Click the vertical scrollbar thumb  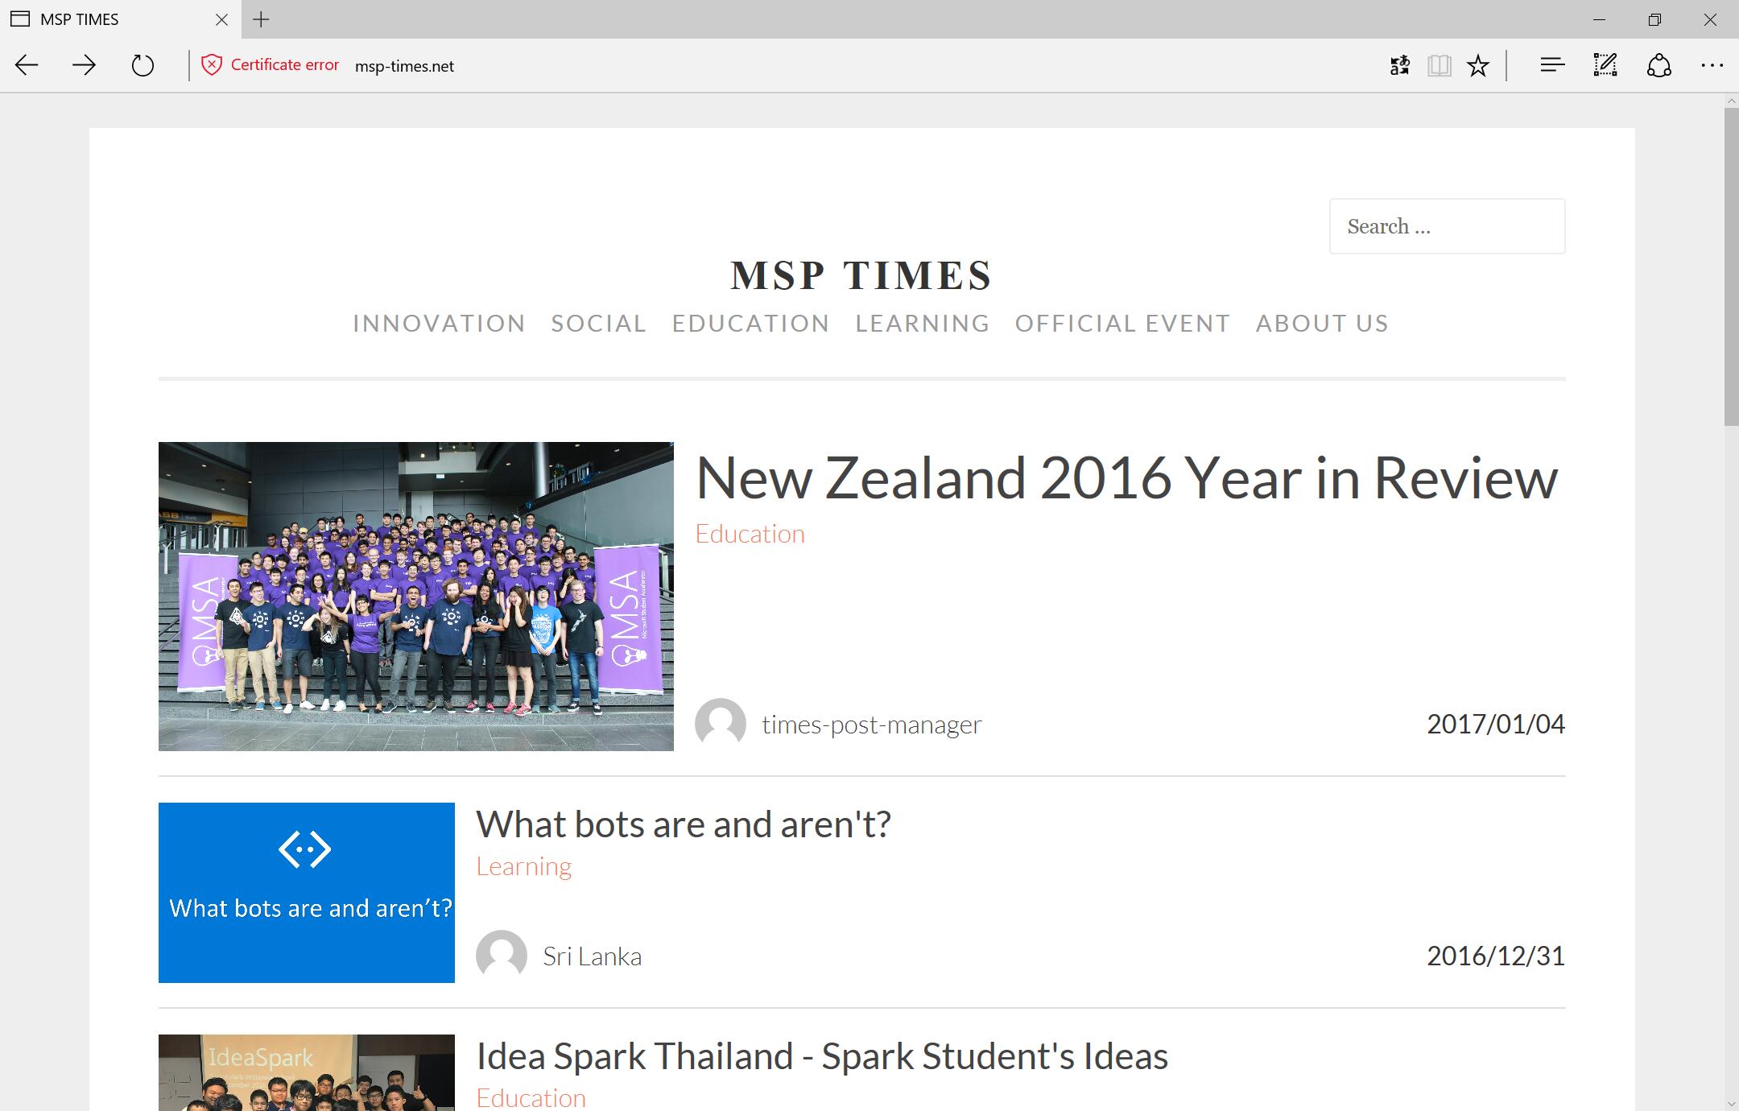(1731, 266)
